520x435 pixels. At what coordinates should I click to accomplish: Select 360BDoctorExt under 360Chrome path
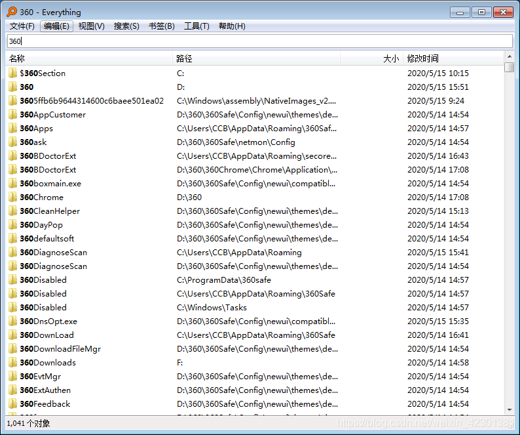point(48,170)
